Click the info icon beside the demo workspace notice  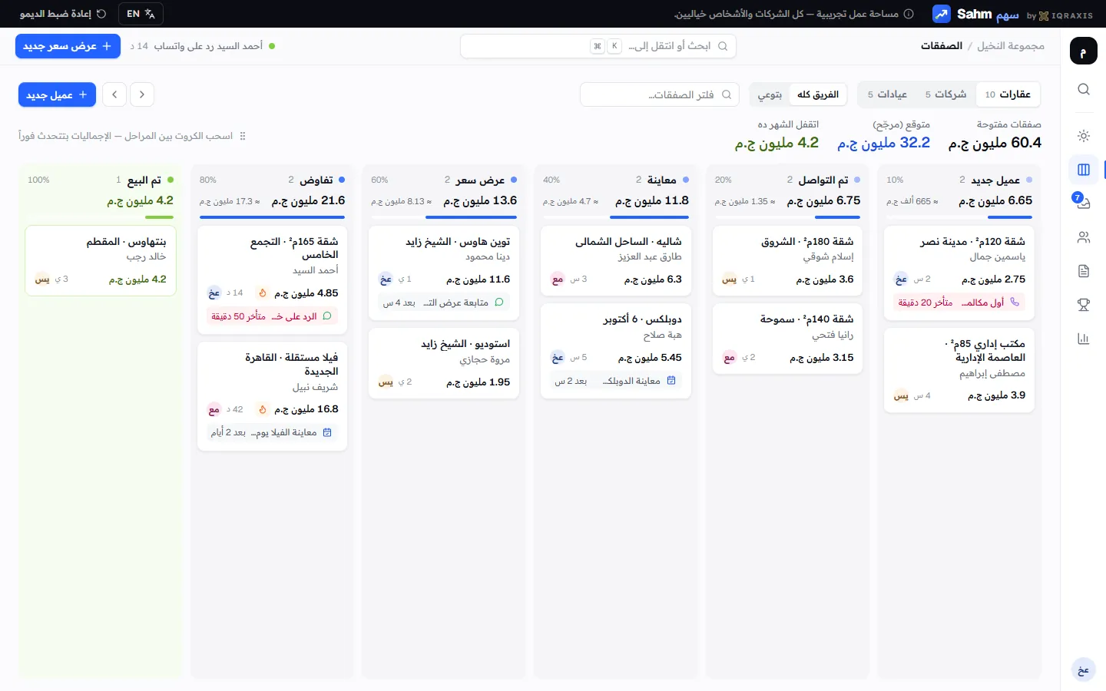(909, 14)
